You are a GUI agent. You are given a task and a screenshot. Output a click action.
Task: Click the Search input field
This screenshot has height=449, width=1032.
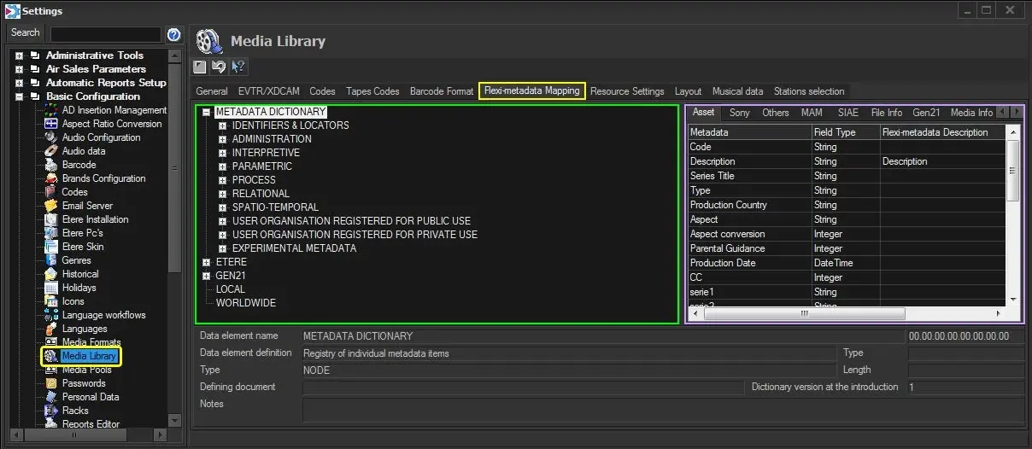point(105,34)
